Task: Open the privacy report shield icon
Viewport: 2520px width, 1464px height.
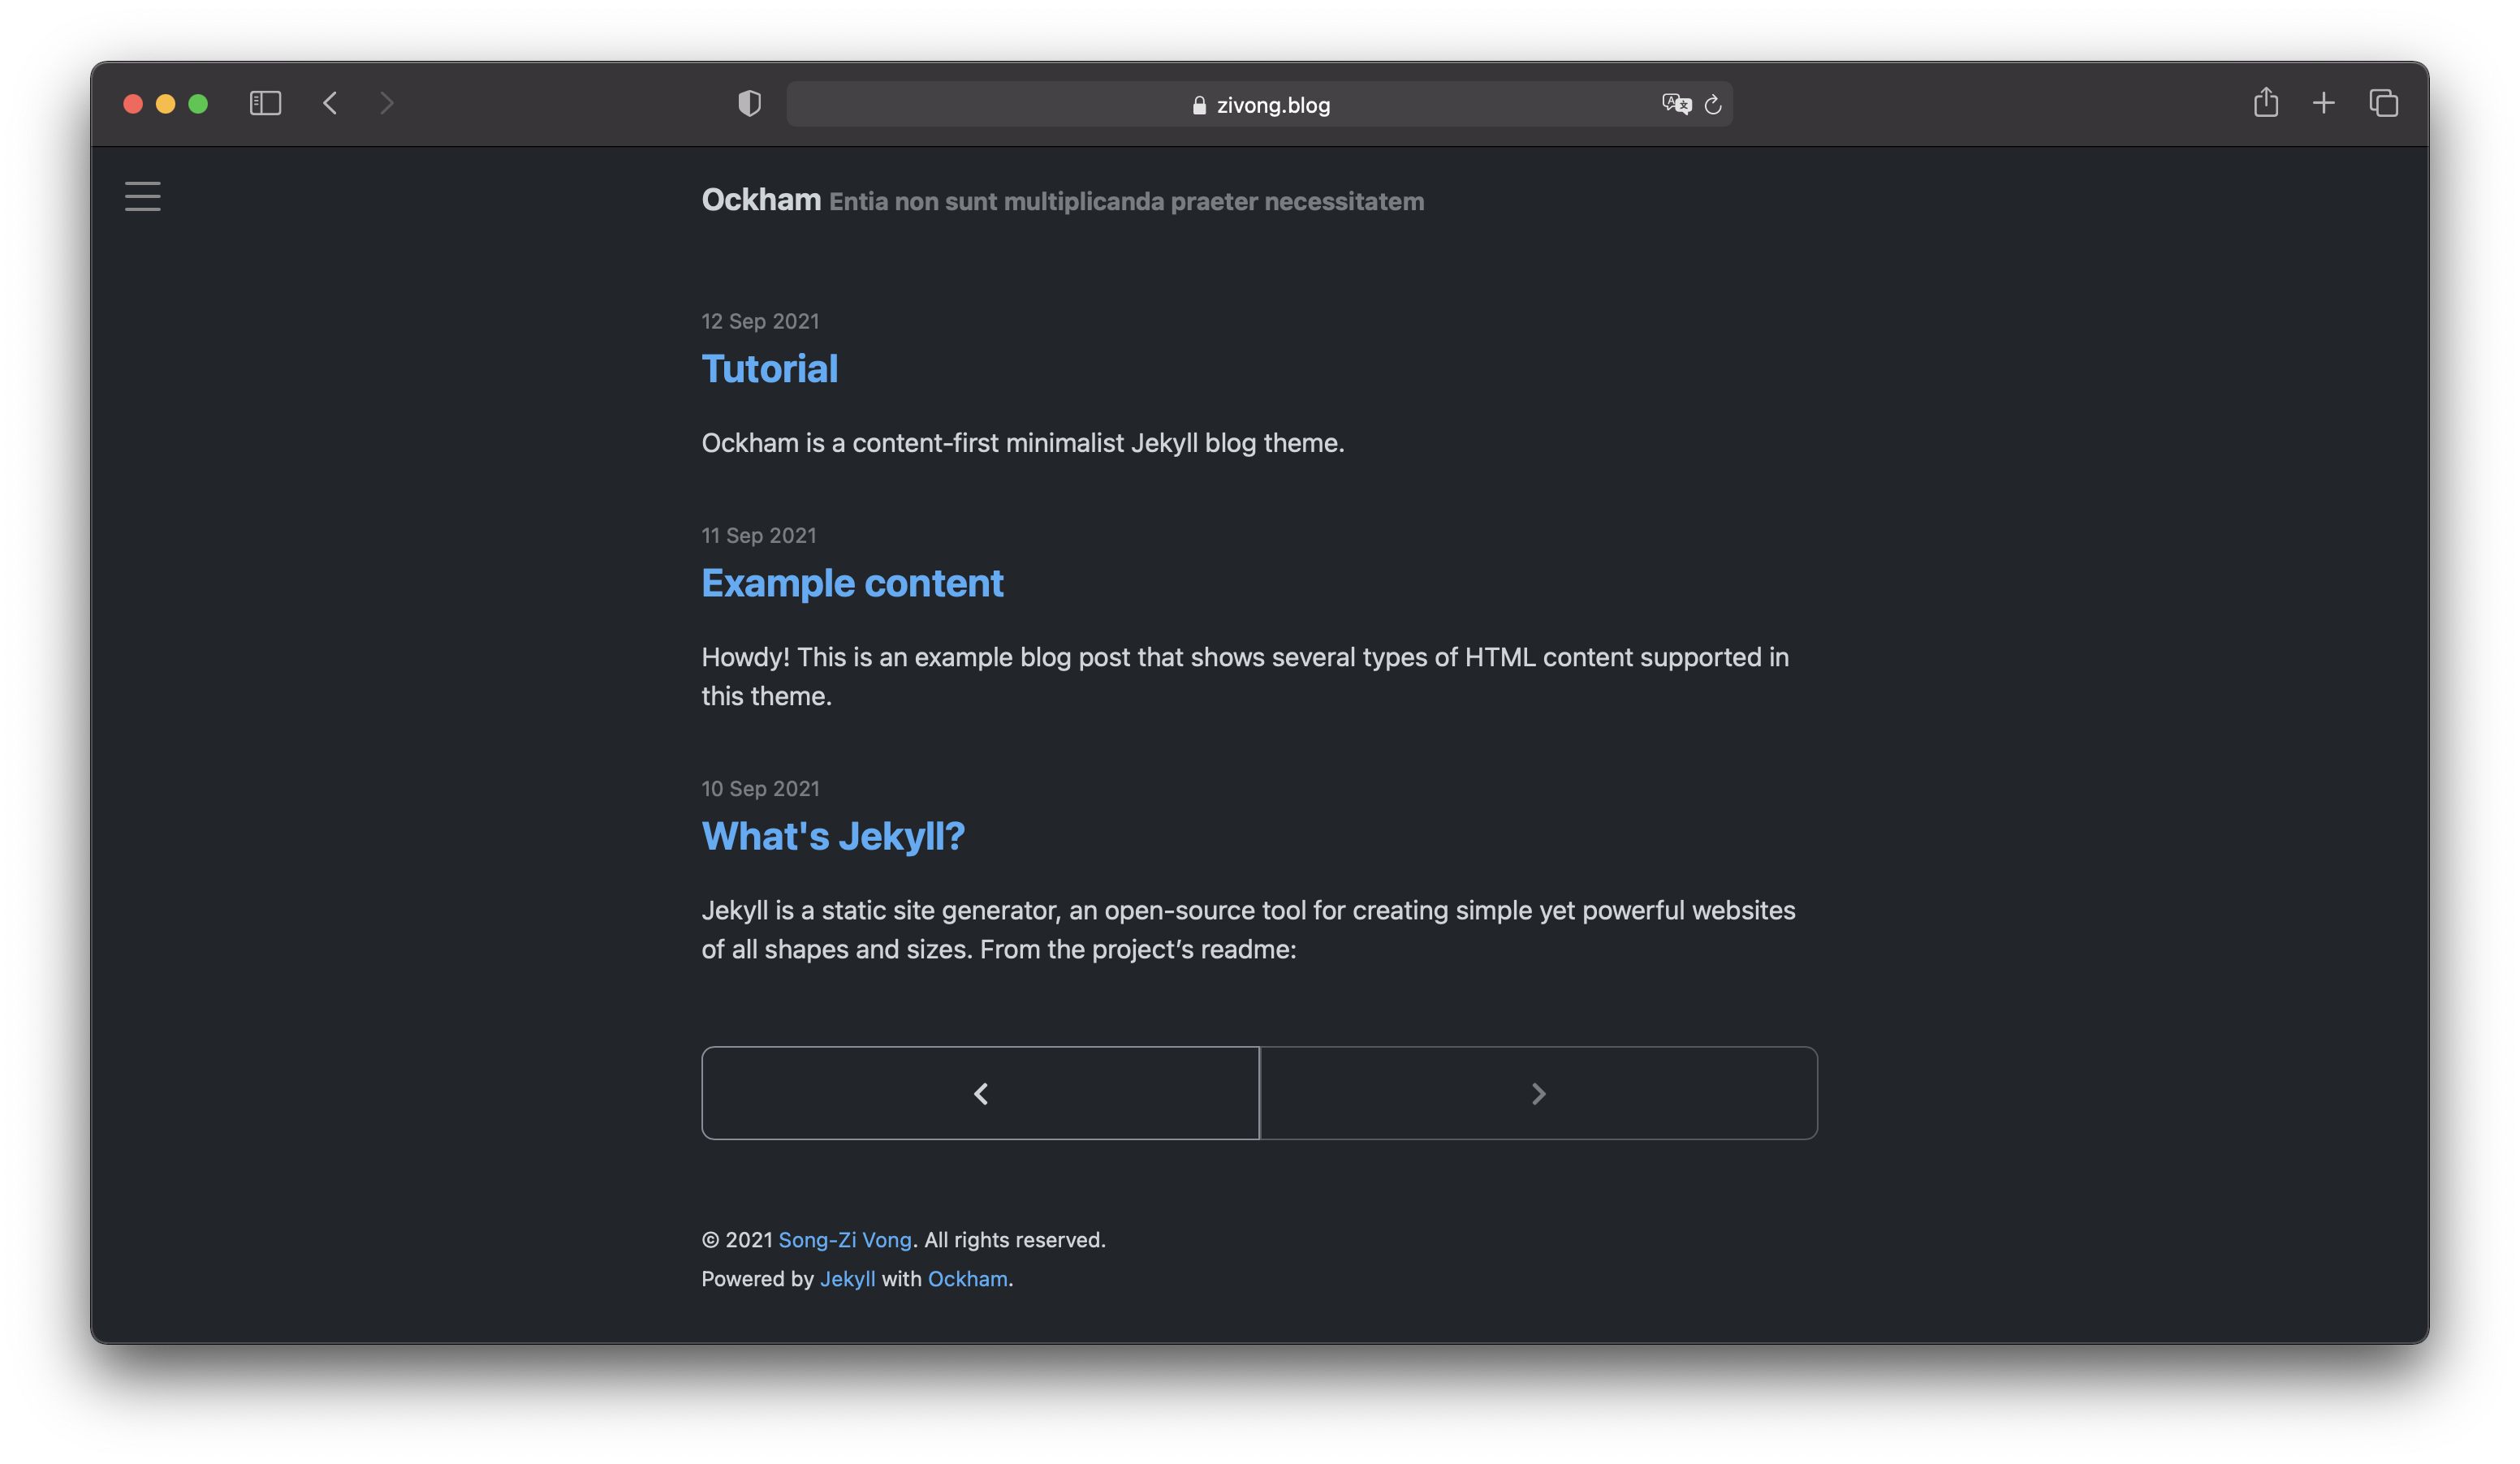Action: pos(749,103)
